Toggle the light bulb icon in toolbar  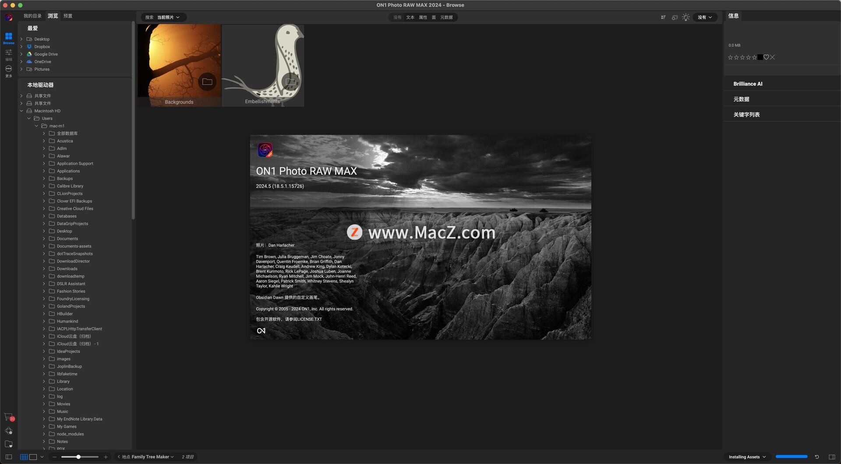(x=686, y=18)
